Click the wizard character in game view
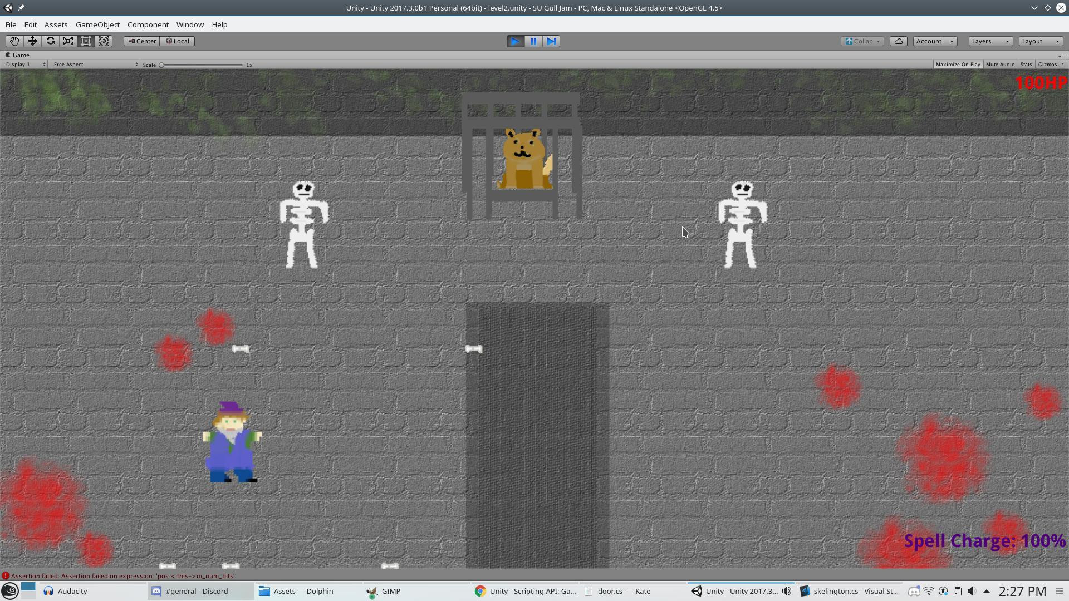The height and width of the screenshot is (601, 1069). coord(232,442)
